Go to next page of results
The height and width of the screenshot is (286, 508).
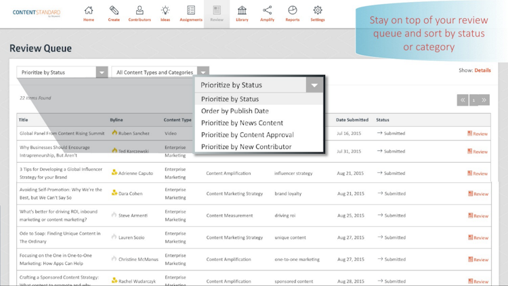484,100
